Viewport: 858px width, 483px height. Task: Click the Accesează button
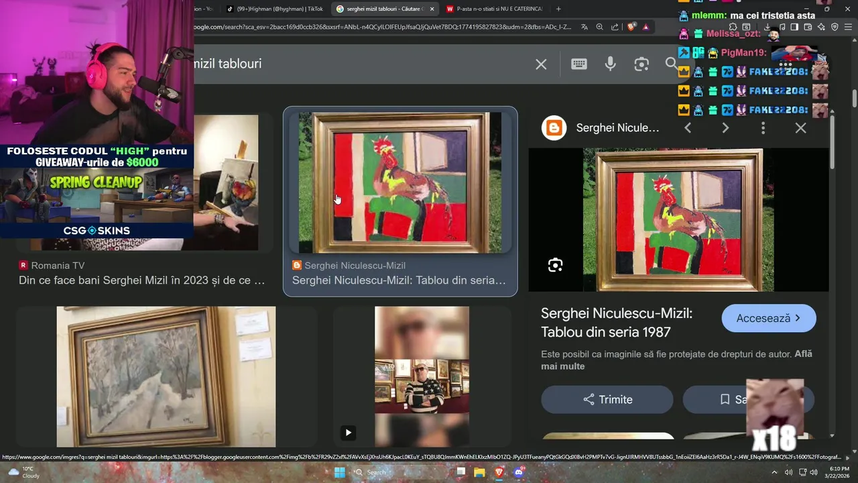click(x=769, y=318)
